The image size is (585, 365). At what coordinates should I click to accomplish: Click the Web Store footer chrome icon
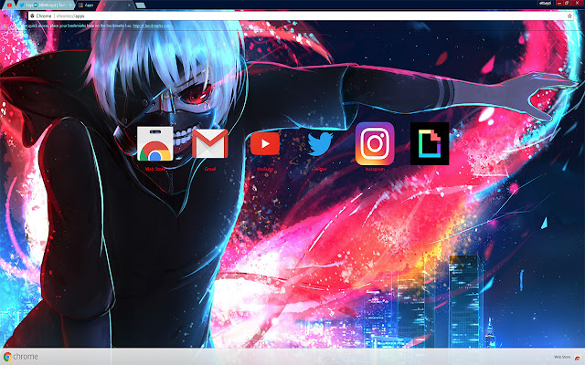click(578, 358)
